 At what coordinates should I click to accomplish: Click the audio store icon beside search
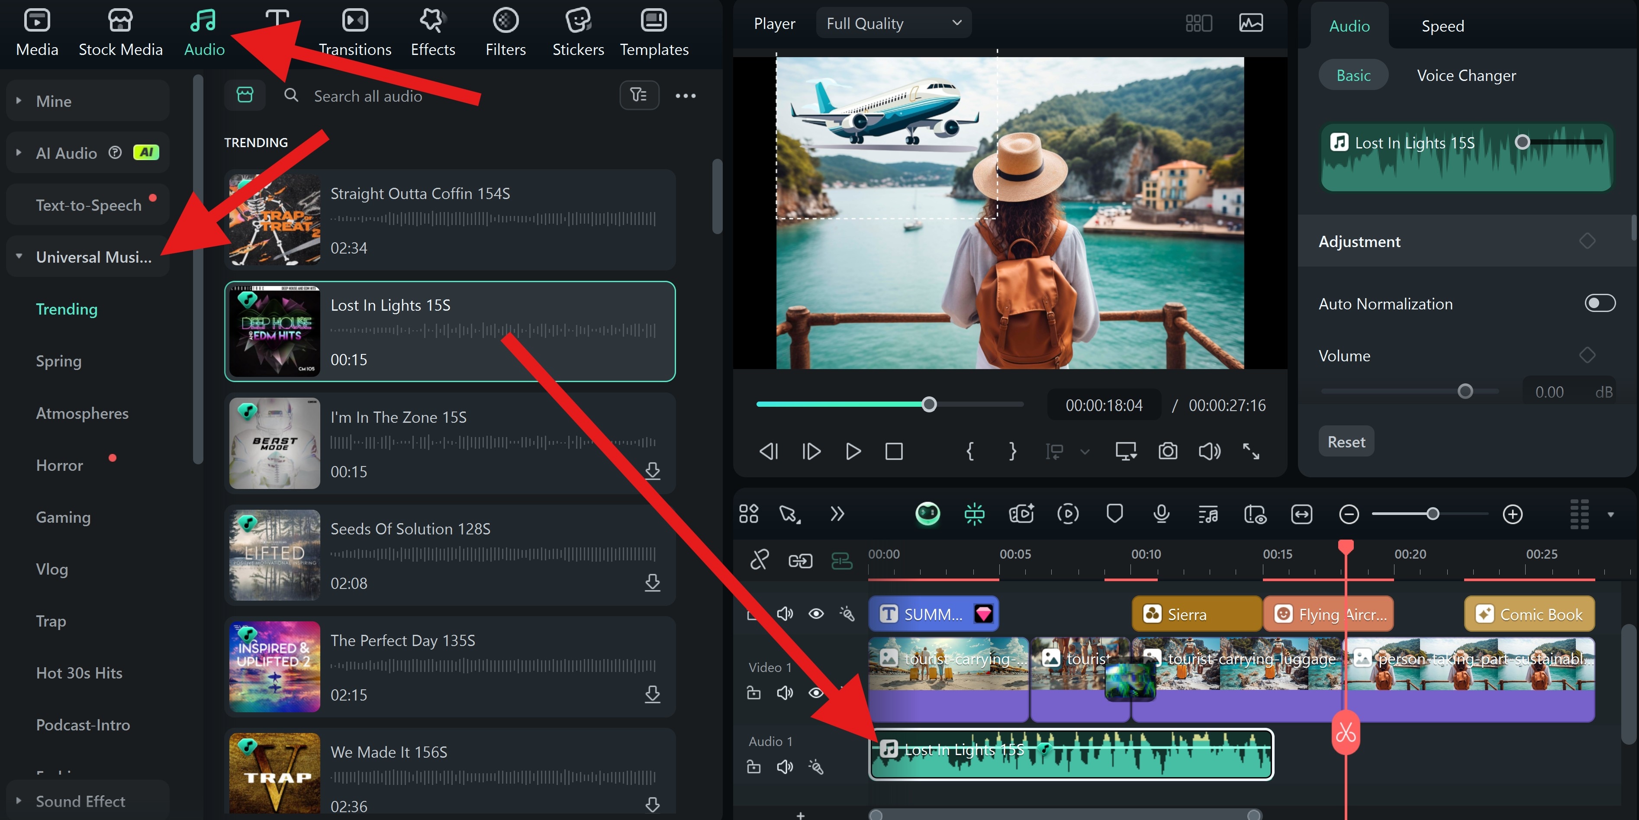pos(245,96)
